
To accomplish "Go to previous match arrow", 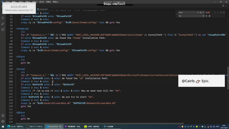I will [x=215, y=12].
